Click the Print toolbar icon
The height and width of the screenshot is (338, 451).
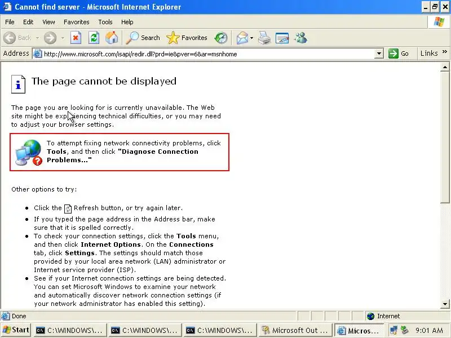264,38
